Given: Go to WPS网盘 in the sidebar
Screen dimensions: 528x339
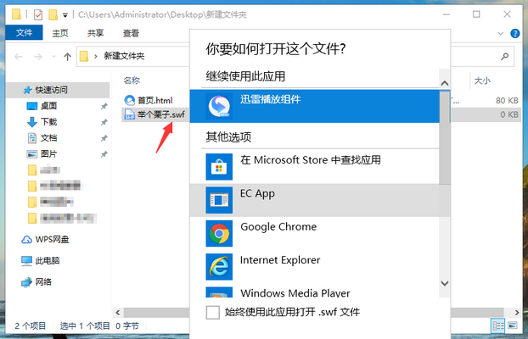Looking at the screenshot, I should click(x=51, y=239).
